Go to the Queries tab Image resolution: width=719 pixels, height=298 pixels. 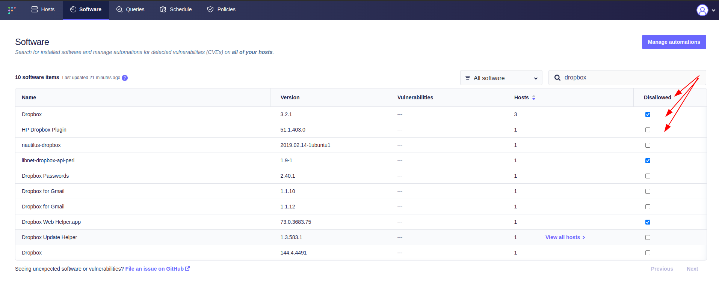[x=130, y=10]
